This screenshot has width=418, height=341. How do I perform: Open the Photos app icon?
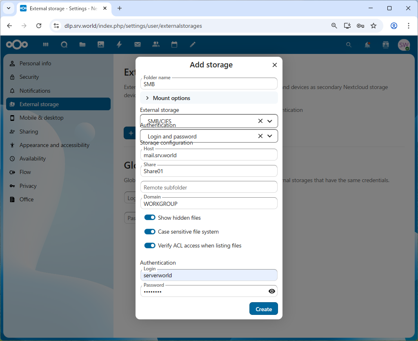click(x=101, y=45)
